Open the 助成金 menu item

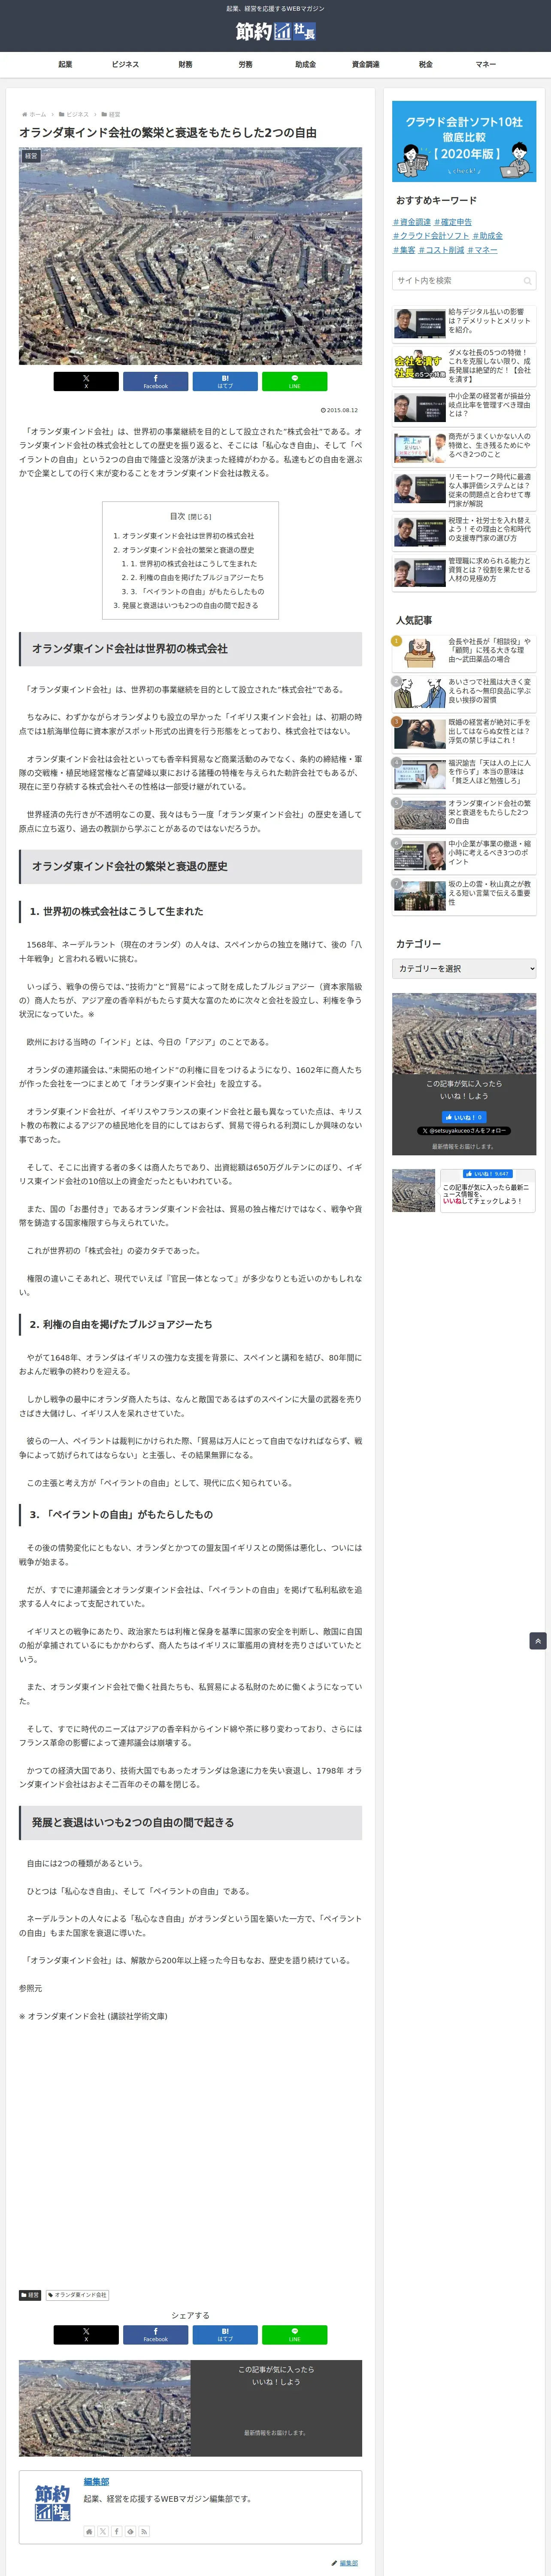[x=305, y=64]
